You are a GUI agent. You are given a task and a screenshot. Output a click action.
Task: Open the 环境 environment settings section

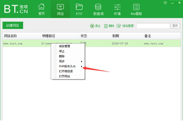(117, 9)
